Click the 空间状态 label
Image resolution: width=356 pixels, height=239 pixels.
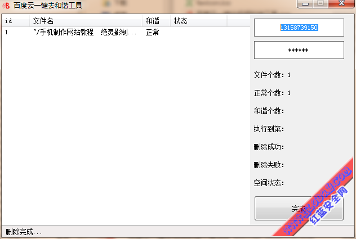pos(269,183)
